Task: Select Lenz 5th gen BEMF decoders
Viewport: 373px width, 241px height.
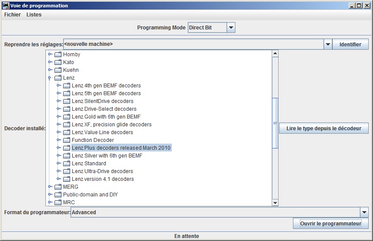Action: coord(106,93)
